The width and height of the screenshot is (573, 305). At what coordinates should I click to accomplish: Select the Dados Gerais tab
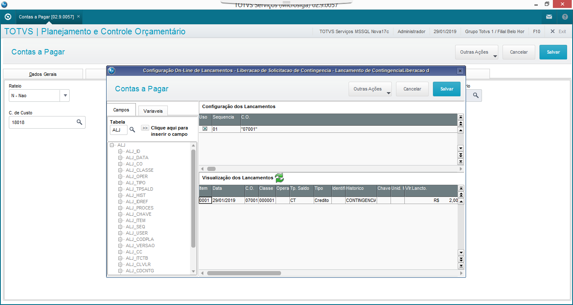[x=43, y=74]
